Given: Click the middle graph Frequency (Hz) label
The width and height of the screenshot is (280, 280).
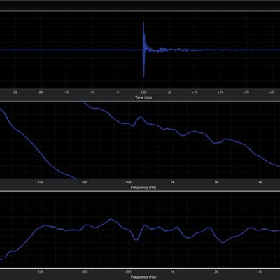Looking at the screenshot, I should [x=143, y=187].
